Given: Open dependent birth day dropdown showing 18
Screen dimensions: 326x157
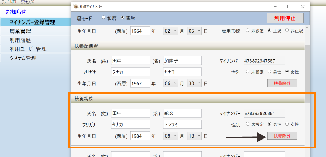Looking at the screenshot, I should [x=194, y=136].
